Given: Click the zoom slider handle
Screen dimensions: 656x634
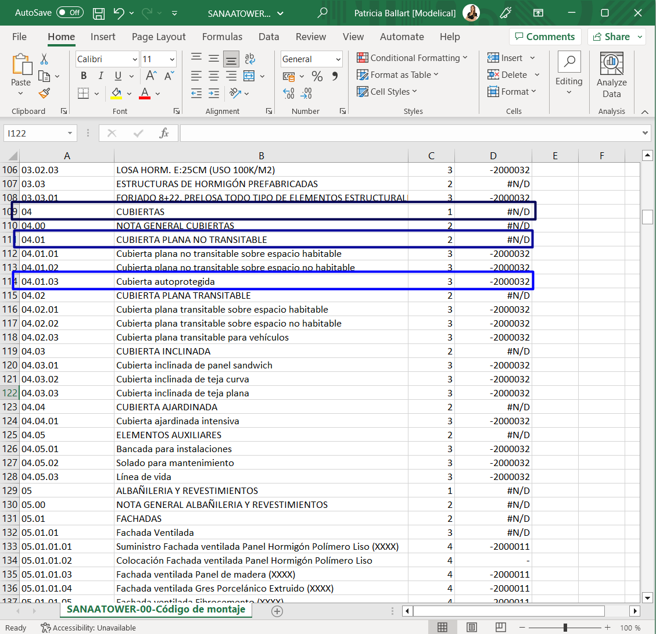Looking at the screenshot, I should [x=565, y=627].
